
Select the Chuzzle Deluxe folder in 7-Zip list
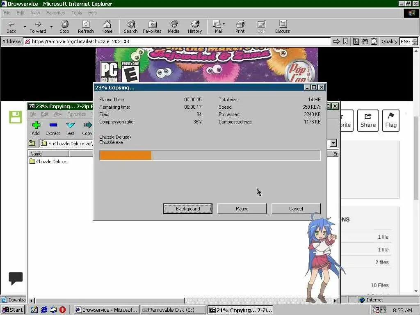48,162
